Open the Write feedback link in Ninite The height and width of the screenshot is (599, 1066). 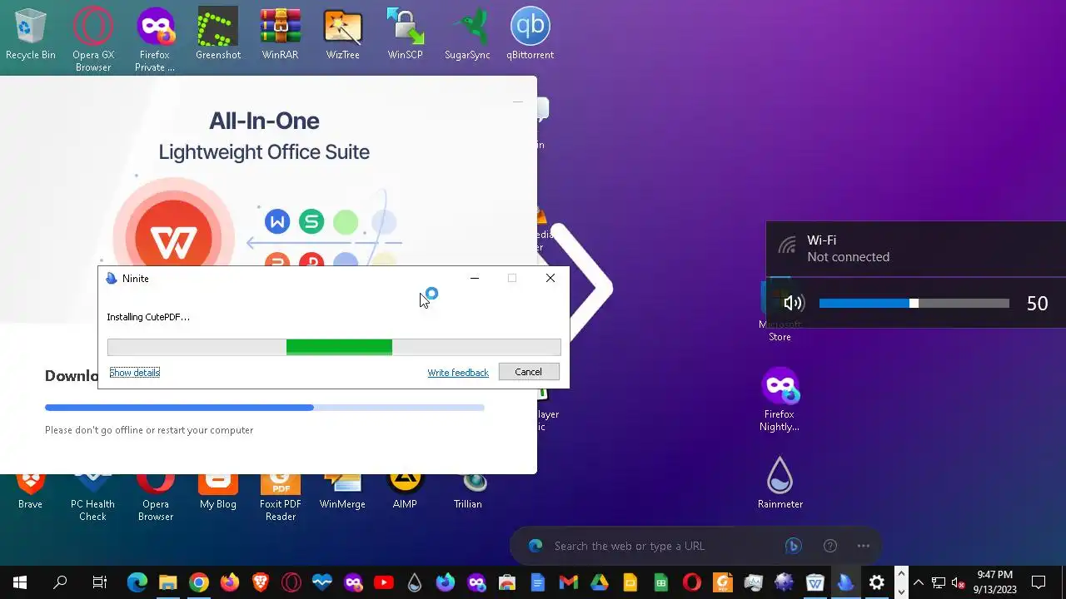point(458,373)
